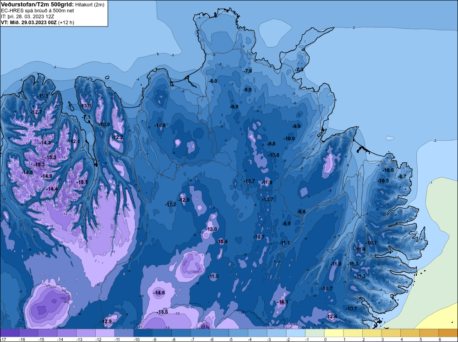
Task: Click the legend swatch between -17 and -16
Action: (10, 333)
